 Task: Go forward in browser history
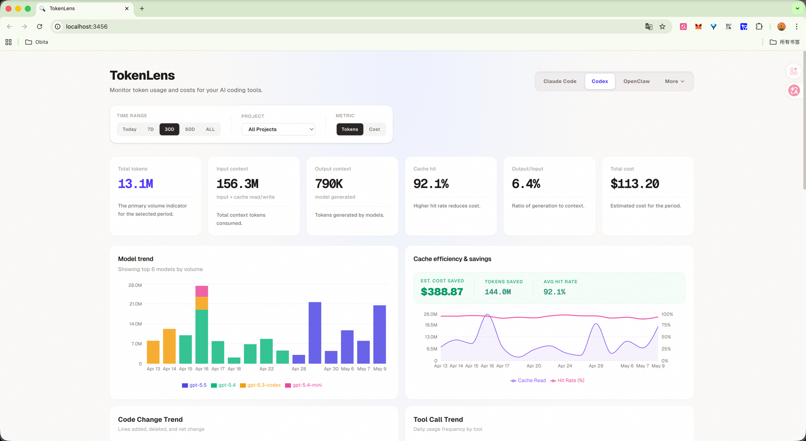click(x=24, y=26)
